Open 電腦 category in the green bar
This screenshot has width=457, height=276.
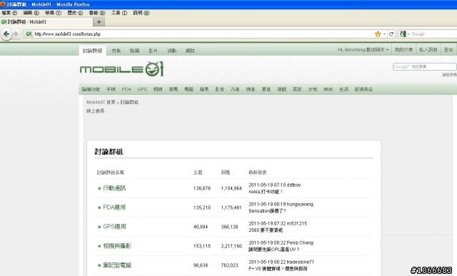[x=189, y=89]
